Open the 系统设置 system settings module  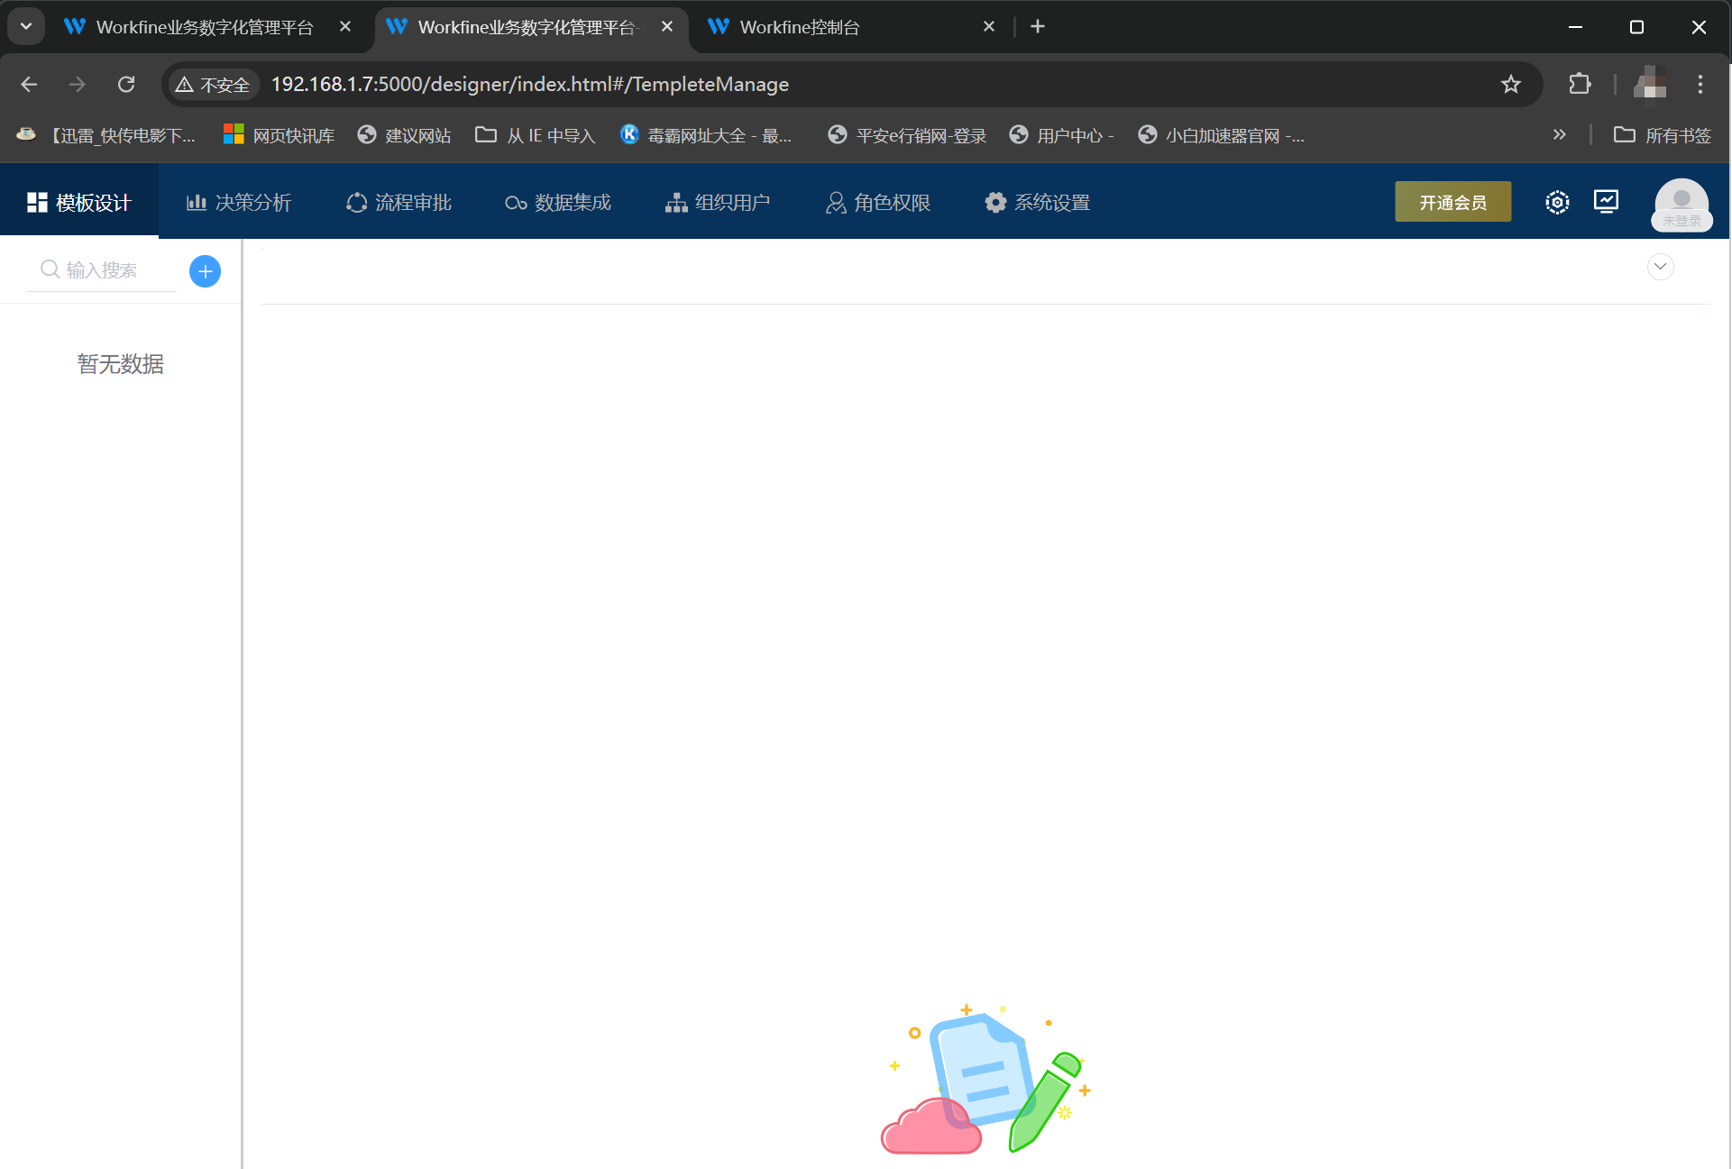(1037, 202)
